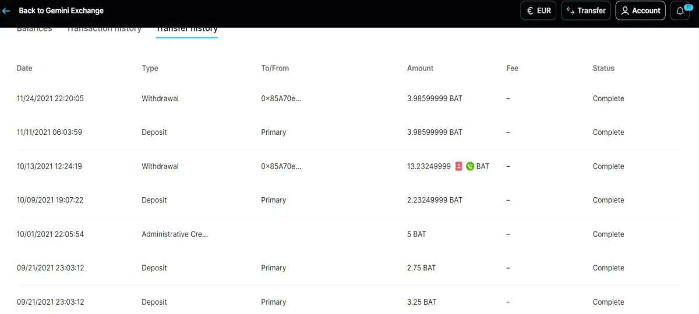Click the Status column header
699x314 pixels.
[603, 68]
